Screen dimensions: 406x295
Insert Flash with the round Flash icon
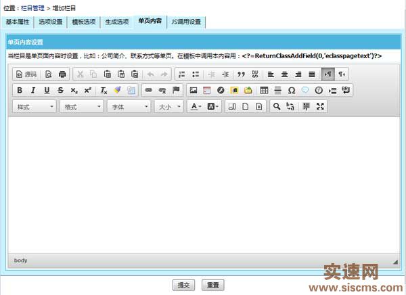click(221, 90)
